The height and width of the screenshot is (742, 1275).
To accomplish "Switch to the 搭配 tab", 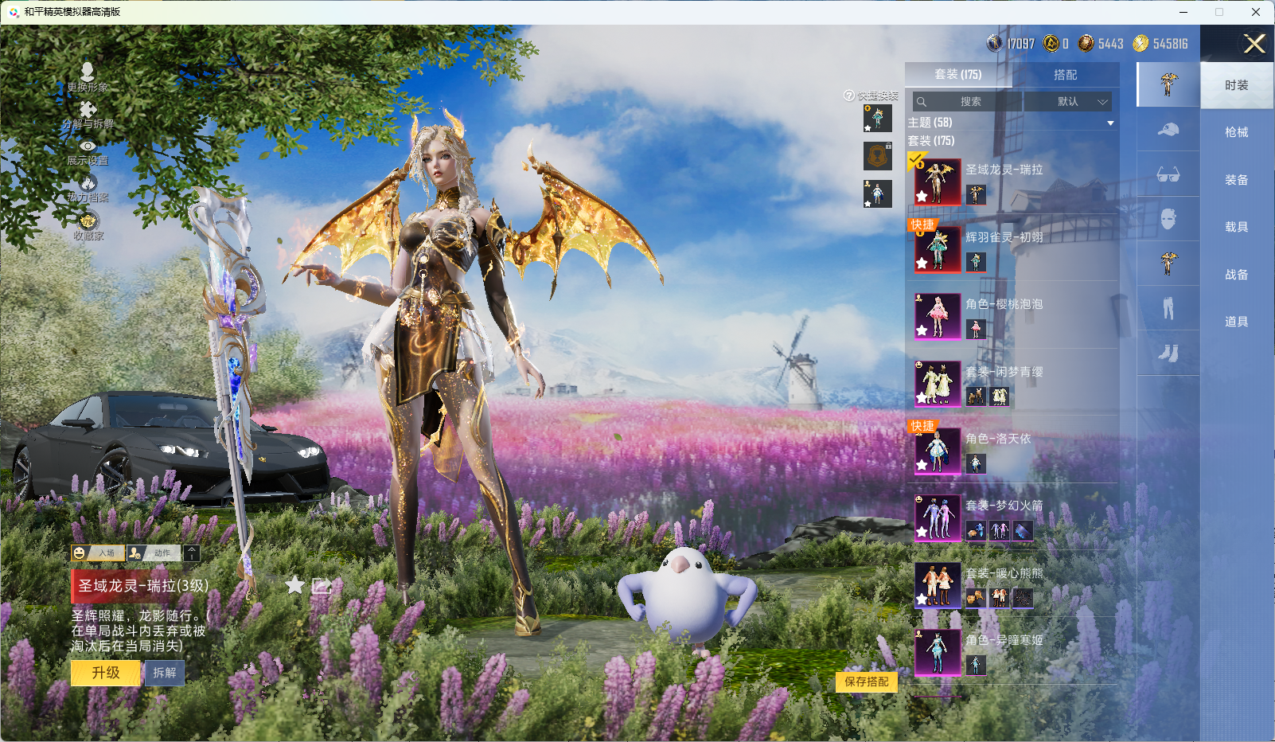I will pos(1065,75).
